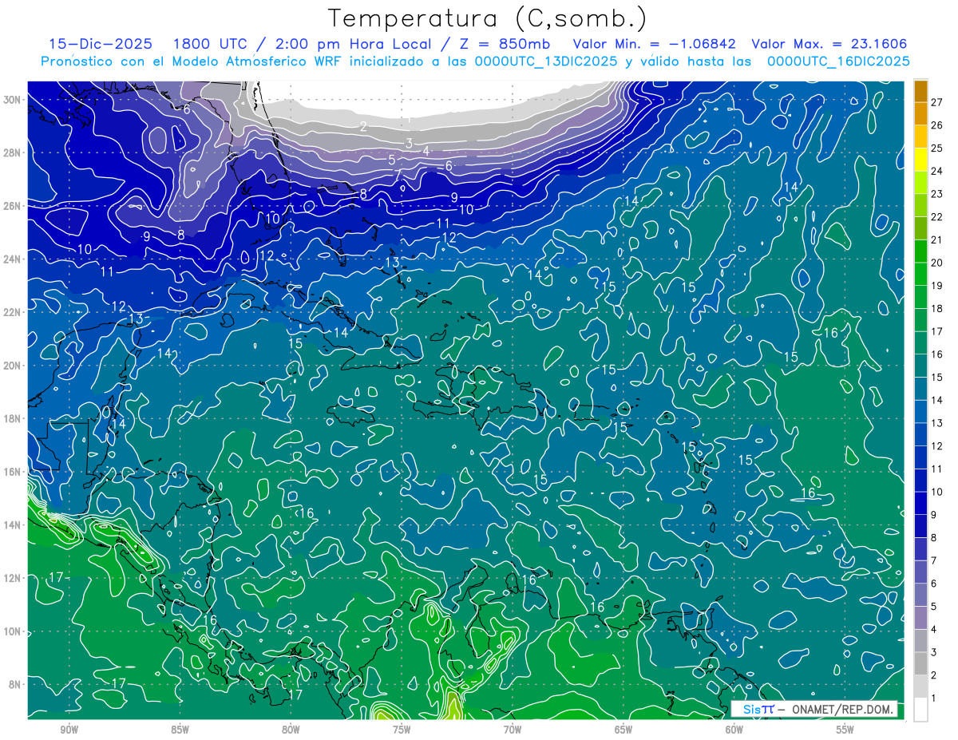Click the isotherm contour label "5" on the map
The width and height of the screenshot is (958, 740).
click(x=392, y=160)
